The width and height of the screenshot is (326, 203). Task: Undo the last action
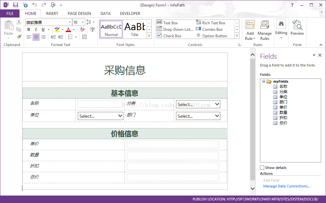pos(34,5)
